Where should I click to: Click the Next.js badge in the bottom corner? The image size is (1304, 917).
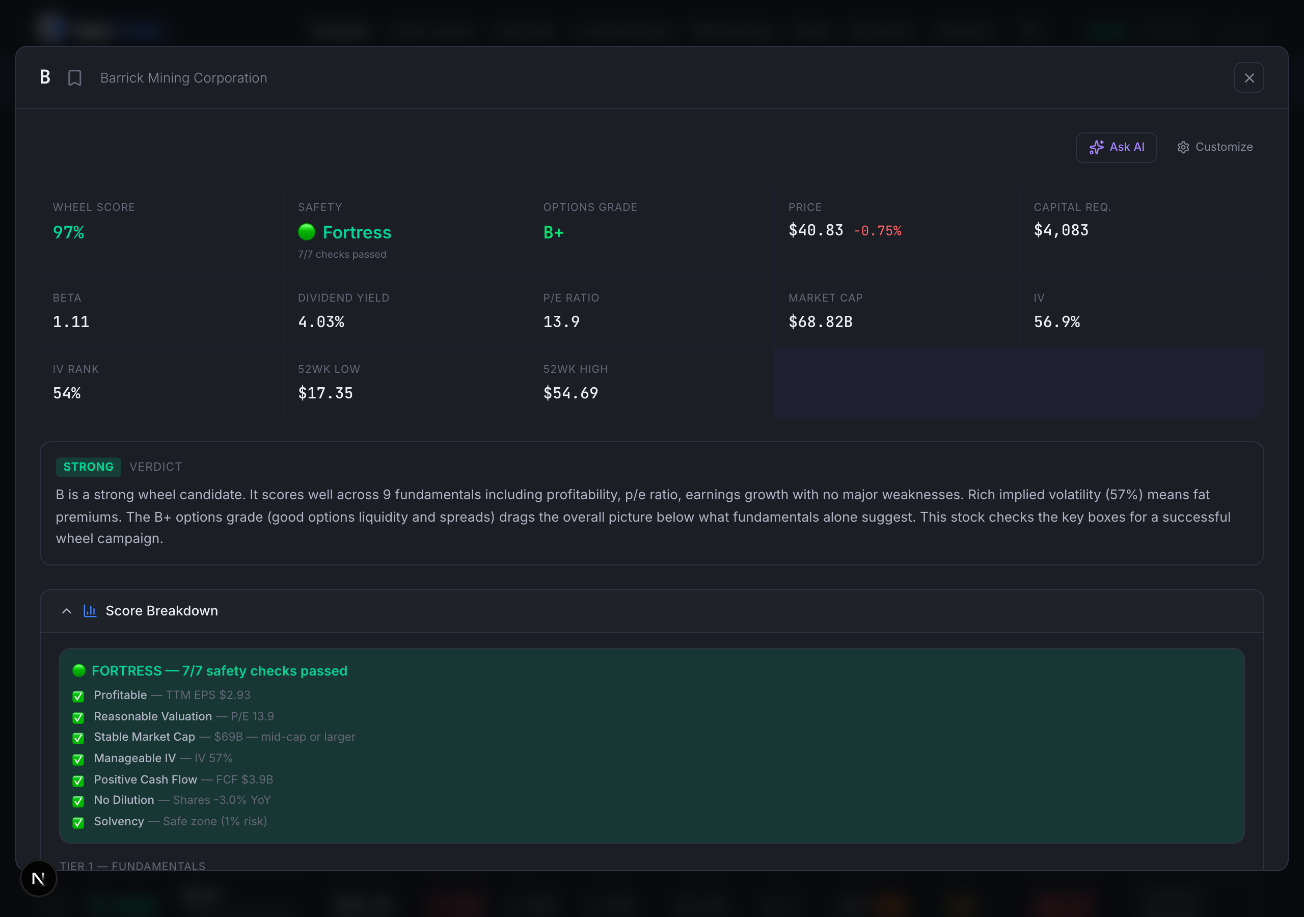click(x=38, y=878)
